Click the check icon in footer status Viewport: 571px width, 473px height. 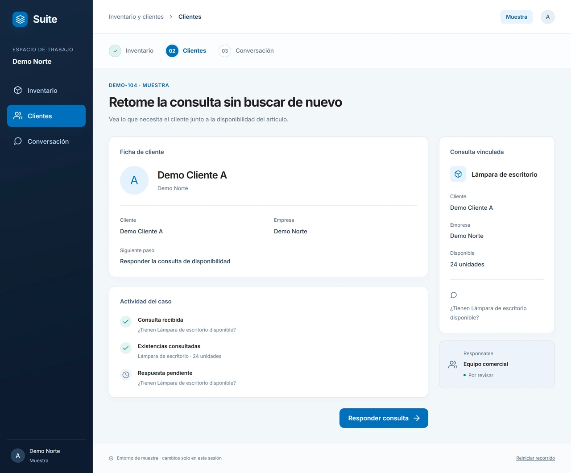[111, 458]
